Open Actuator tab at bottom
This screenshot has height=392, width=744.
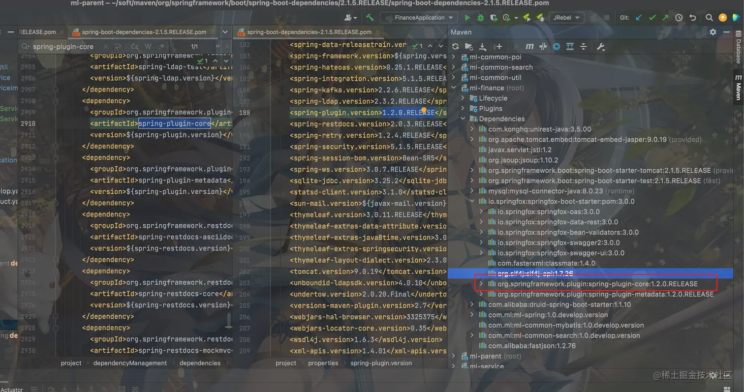(12, 389)
